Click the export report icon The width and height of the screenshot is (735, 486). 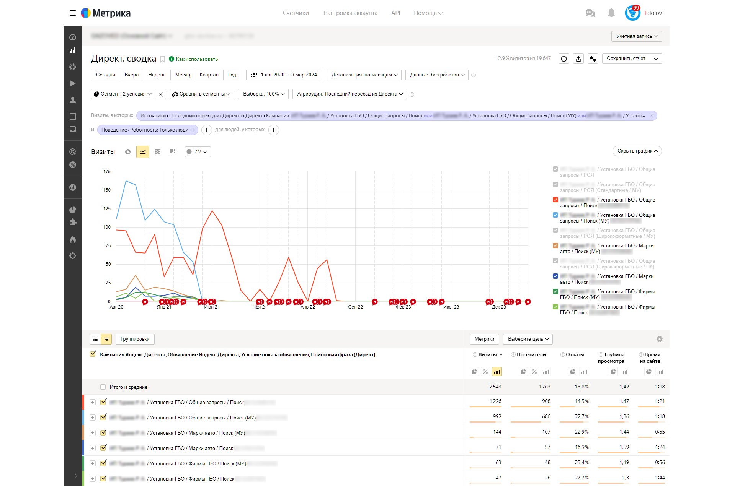pyautogui.click(x=578, y=59)
